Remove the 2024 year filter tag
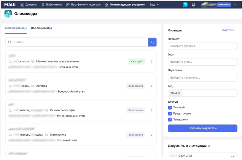The image size is (242, 160). [179, 93]
